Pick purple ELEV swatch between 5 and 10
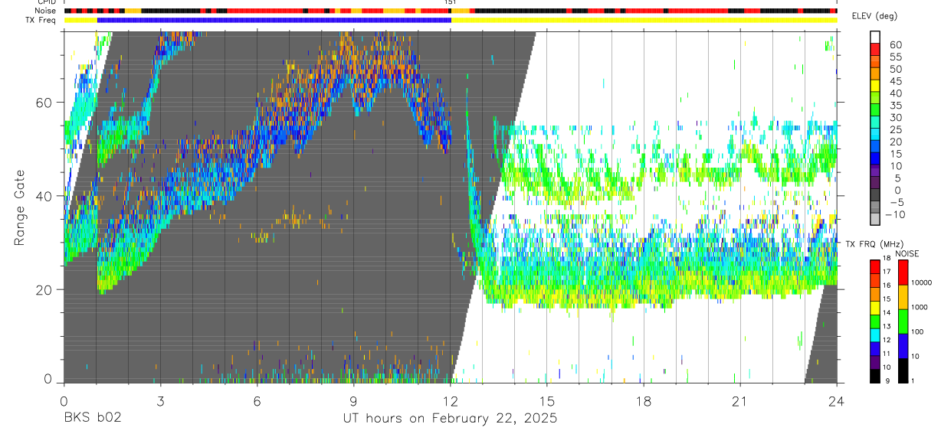941x434 pixels. [x=875, y=171]
